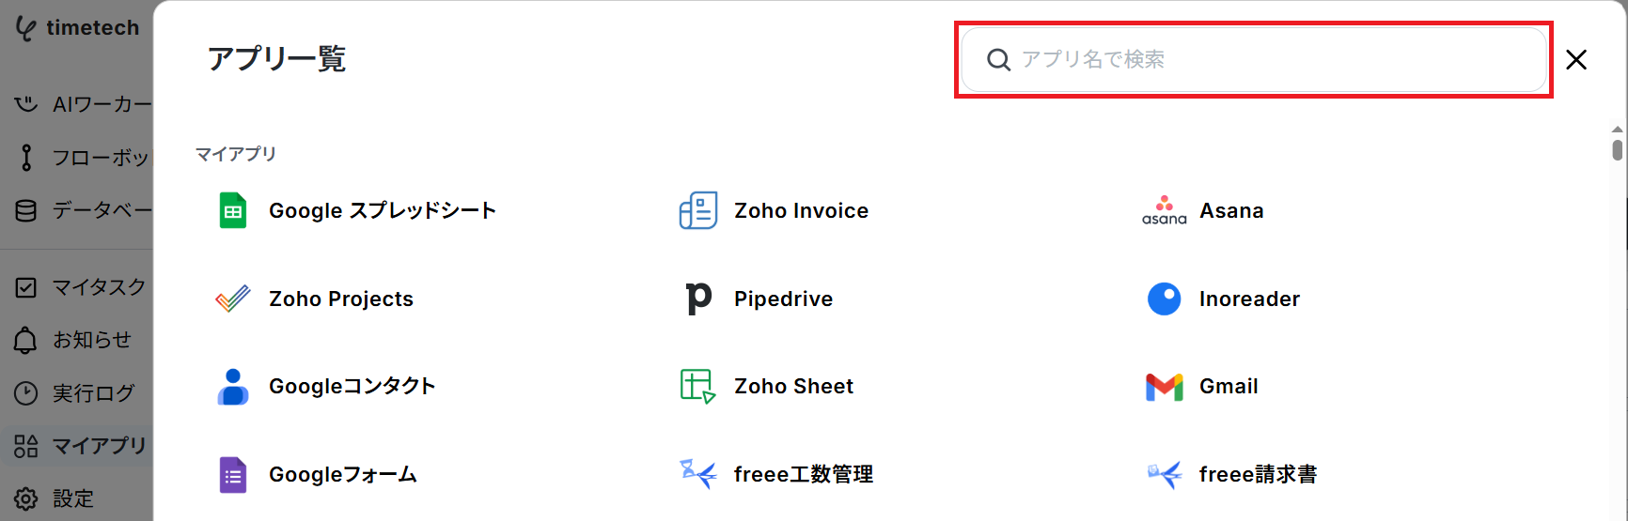The width and height of the screenshot is (1628, 521).
Task: Open the Zoho Projects icon
Action: pyautogui.click(x=233, y=299)
